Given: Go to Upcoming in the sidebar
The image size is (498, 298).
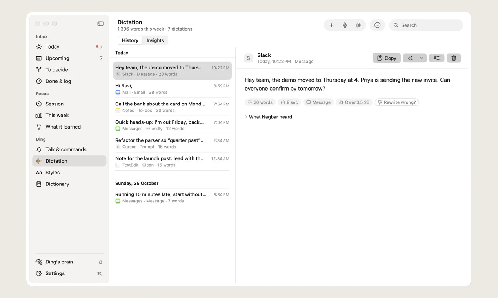Looking at the screenshot, I should (69, 58).
